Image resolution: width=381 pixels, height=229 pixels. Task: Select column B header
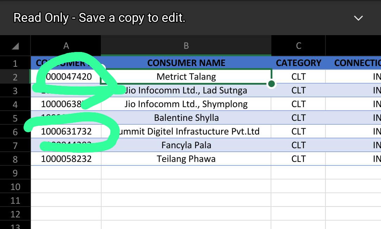[x=186, y=46]
